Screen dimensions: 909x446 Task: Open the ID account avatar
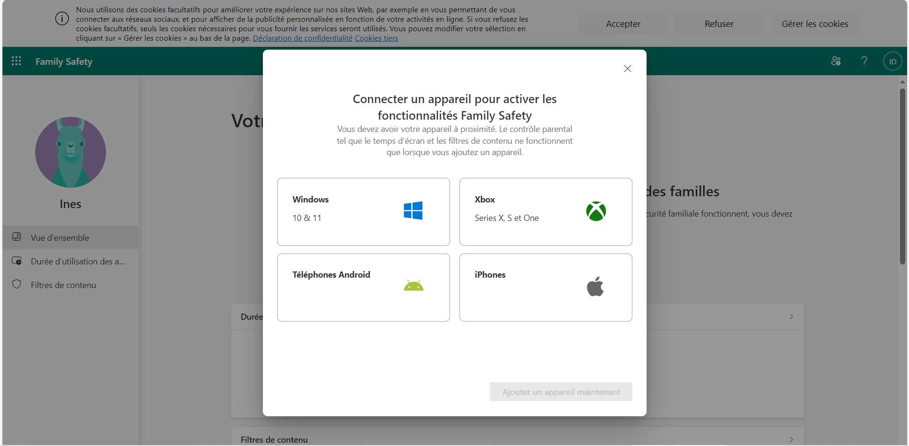pos(892,61)
